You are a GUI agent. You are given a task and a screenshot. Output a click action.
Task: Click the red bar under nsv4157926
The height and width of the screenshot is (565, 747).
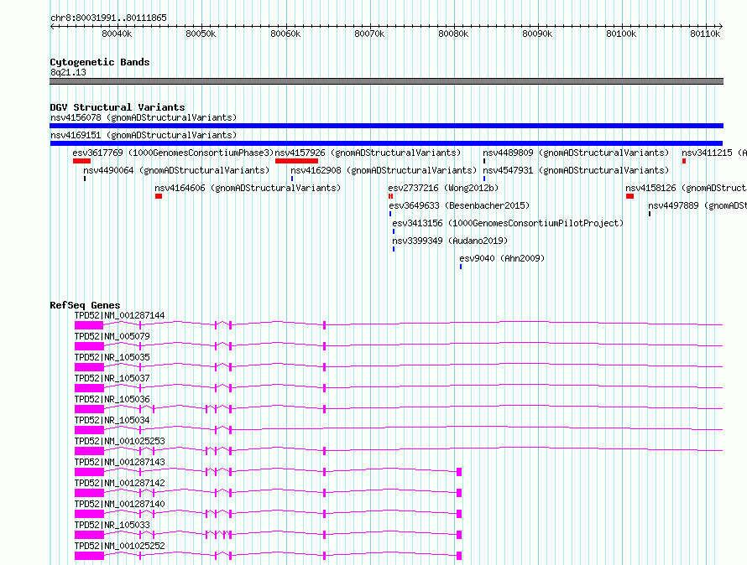296,161
